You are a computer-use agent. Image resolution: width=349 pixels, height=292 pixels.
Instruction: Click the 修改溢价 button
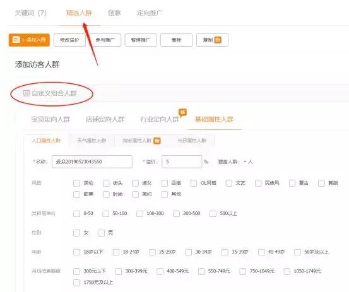coord(69,40)
